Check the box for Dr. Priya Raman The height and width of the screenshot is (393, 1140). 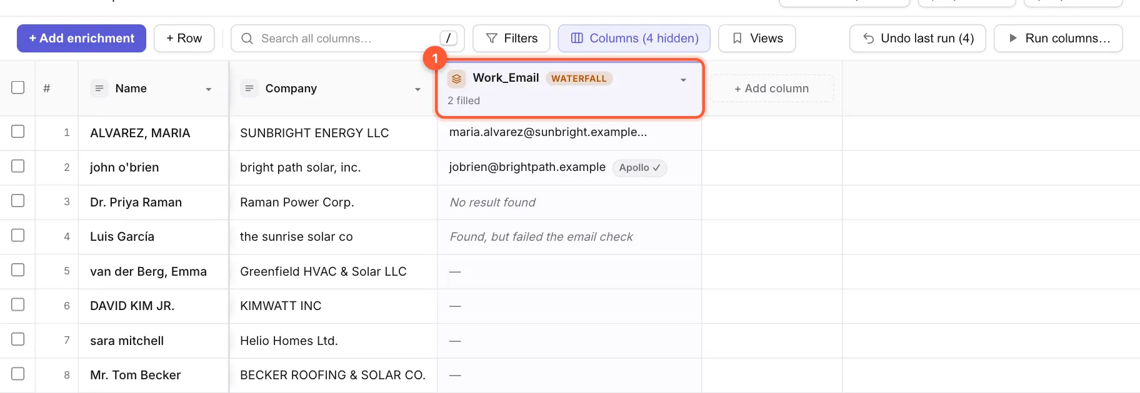pyautogui.click(x=18, y=201)
